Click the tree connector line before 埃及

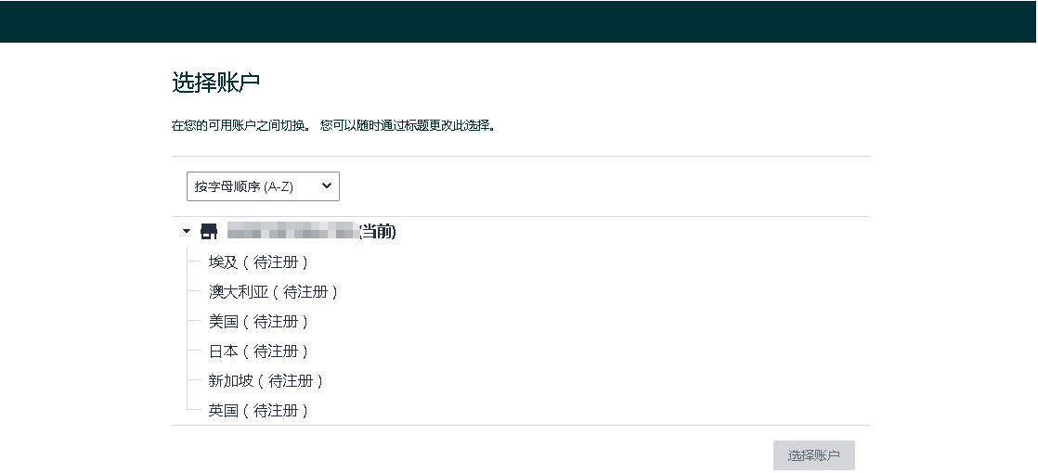pyautogui.click(x=194, y=262)
